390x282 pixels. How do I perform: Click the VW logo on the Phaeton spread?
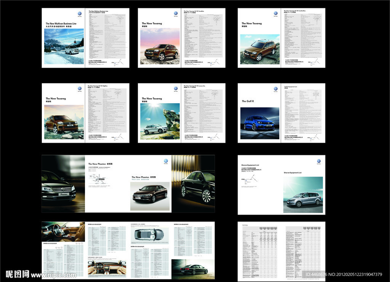166,161
